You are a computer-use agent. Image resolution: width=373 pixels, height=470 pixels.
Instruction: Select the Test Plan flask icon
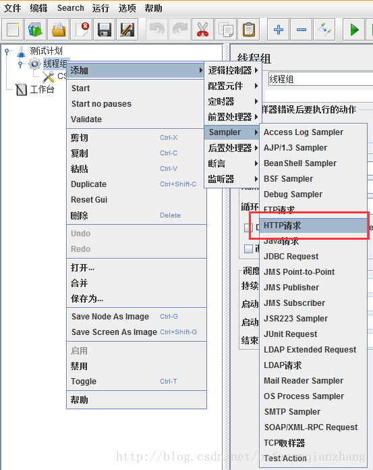21,51
